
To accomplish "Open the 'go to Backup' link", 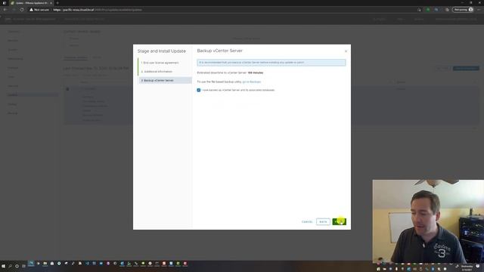I will 251,82.
